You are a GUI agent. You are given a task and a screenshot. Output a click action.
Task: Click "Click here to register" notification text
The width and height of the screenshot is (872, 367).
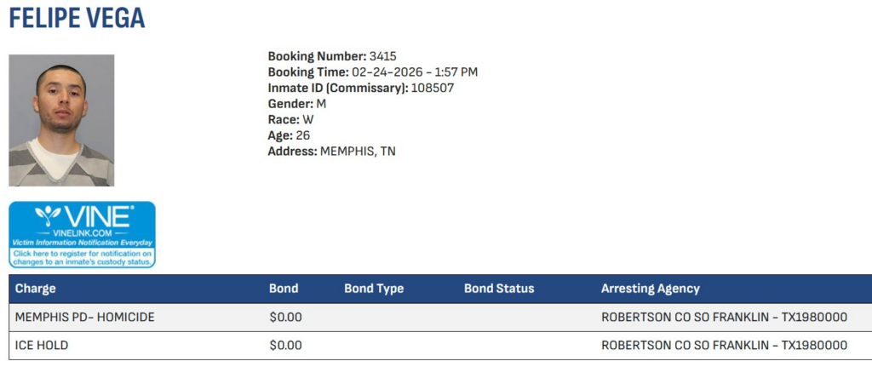click(82, 257)
